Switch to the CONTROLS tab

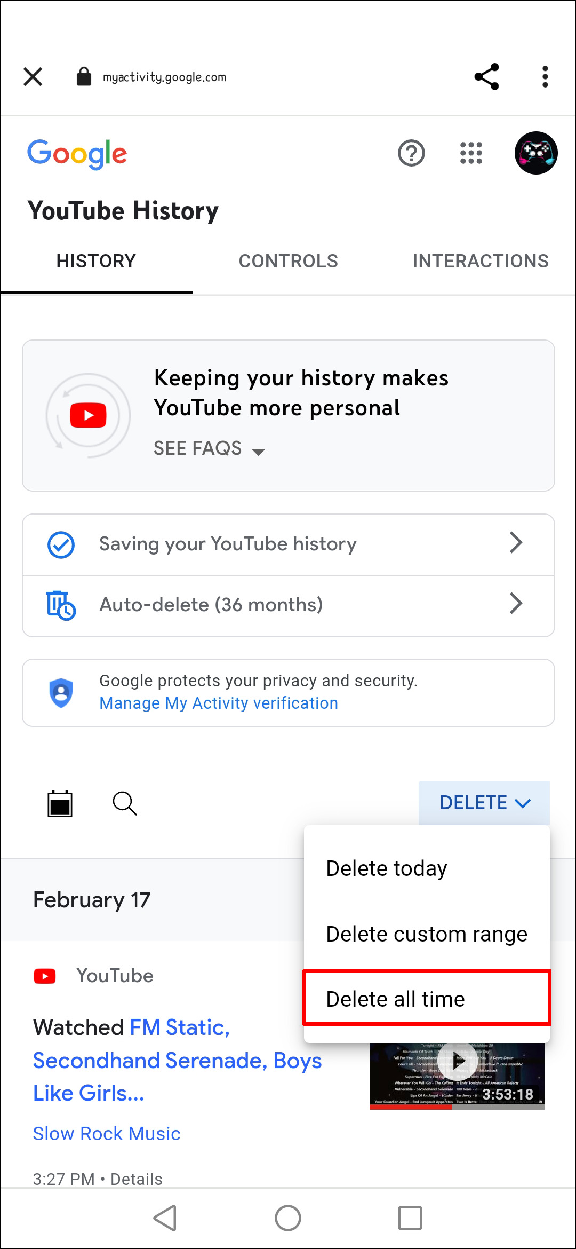click(288, 261)
